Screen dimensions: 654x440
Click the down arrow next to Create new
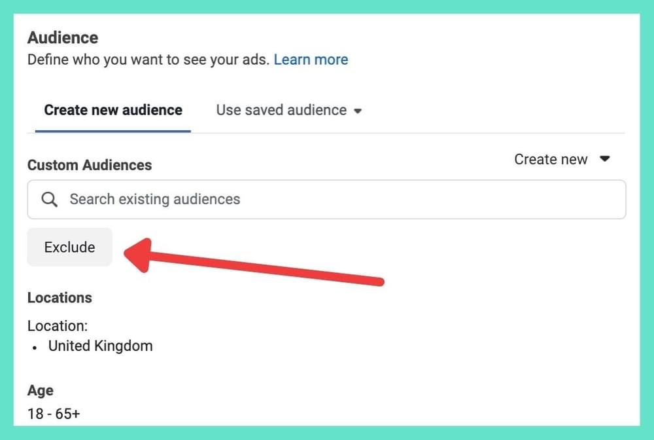point(605,159)
